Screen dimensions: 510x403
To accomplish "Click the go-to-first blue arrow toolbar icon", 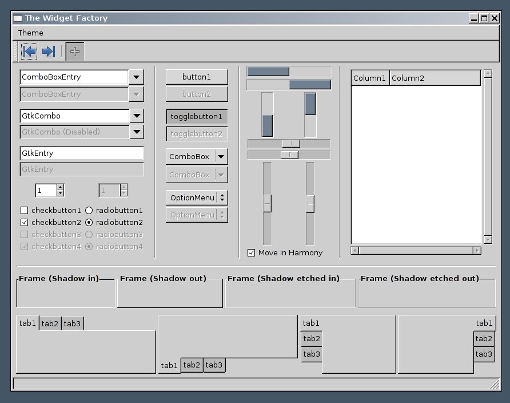I will 29,52.
